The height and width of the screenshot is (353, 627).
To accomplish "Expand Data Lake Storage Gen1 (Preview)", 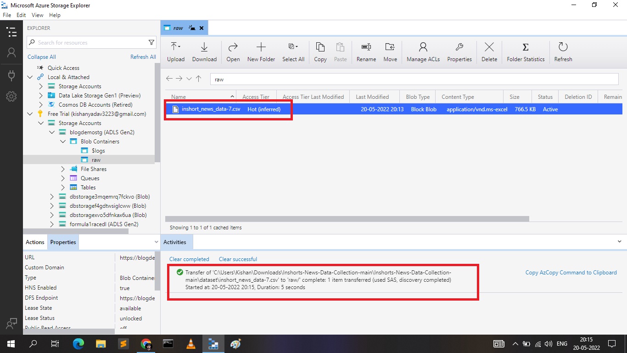I will [41, 96].
